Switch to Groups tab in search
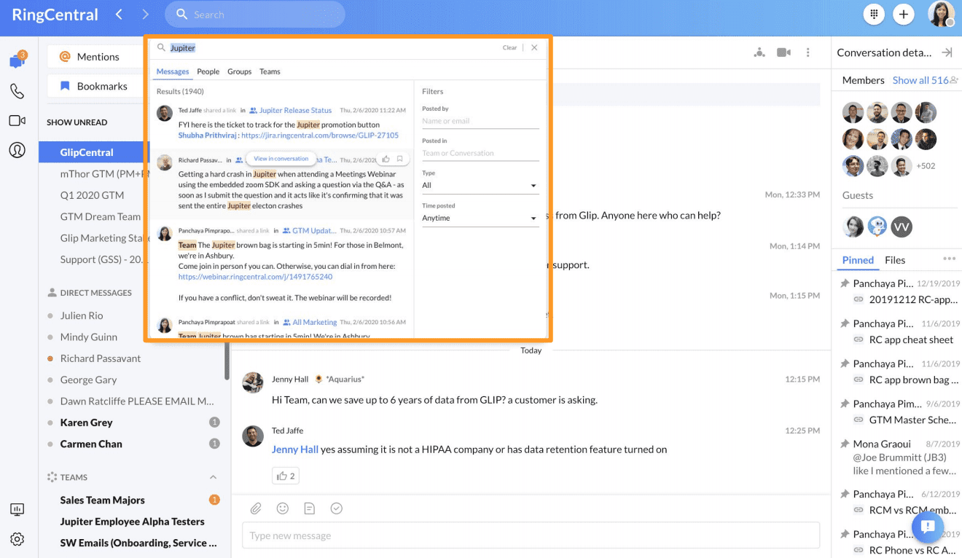 (239, 71)
